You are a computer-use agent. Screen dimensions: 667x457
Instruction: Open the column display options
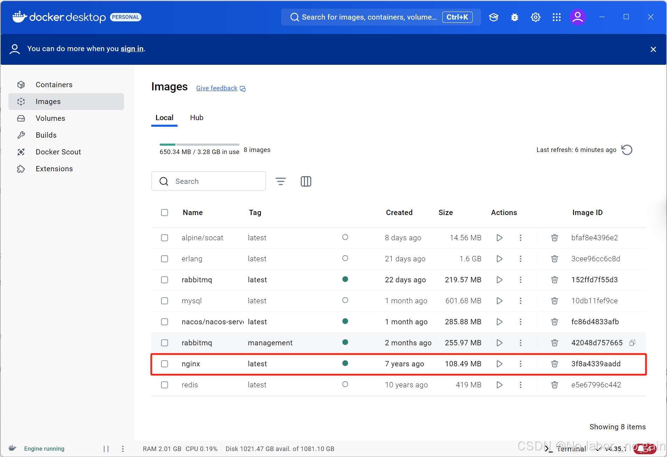(x=306, y=181)
